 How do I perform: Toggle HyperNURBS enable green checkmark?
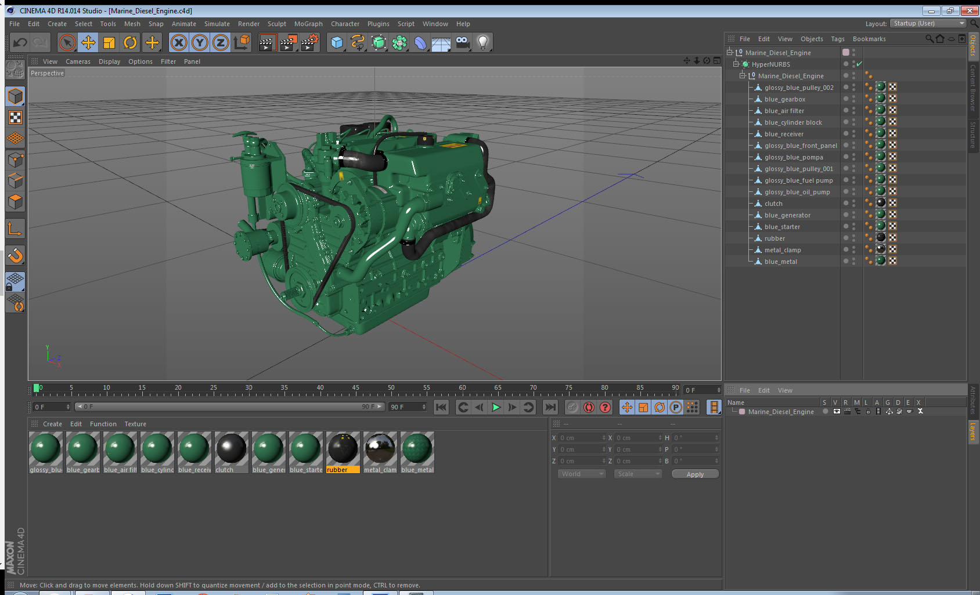[x=859, y=64]
